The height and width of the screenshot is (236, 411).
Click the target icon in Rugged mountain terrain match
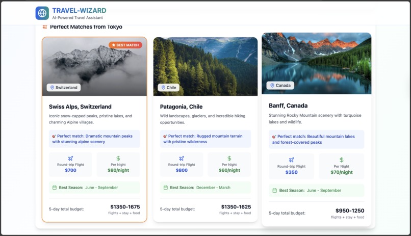pos(165,136)
